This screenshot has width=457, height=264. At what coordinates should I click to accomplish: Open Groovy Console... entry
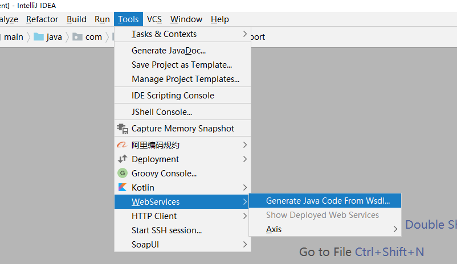coord(182,173)
